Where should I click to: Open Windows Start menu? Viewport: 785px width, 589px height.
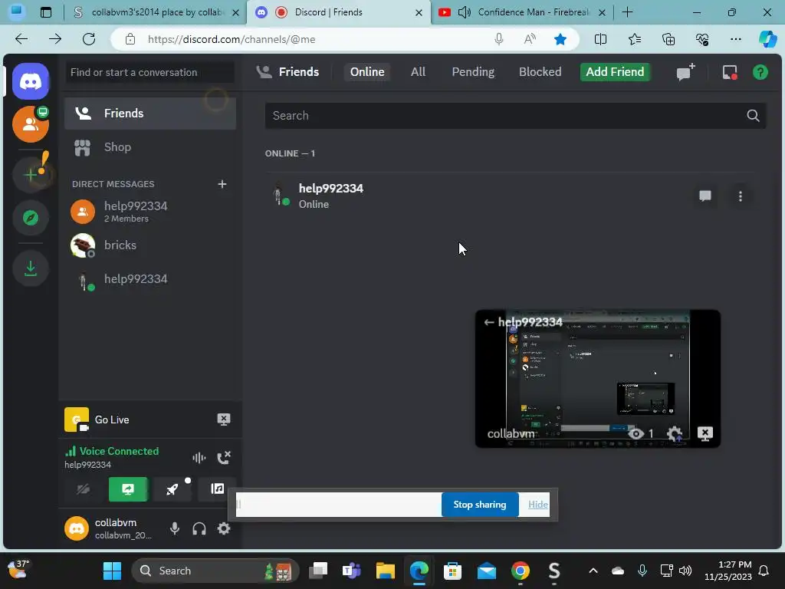point(112,571)
